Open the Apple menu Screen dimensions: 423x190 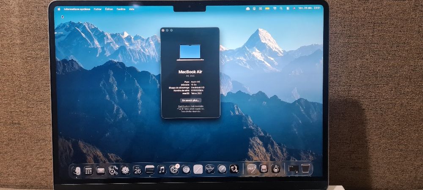click(59, 9)
